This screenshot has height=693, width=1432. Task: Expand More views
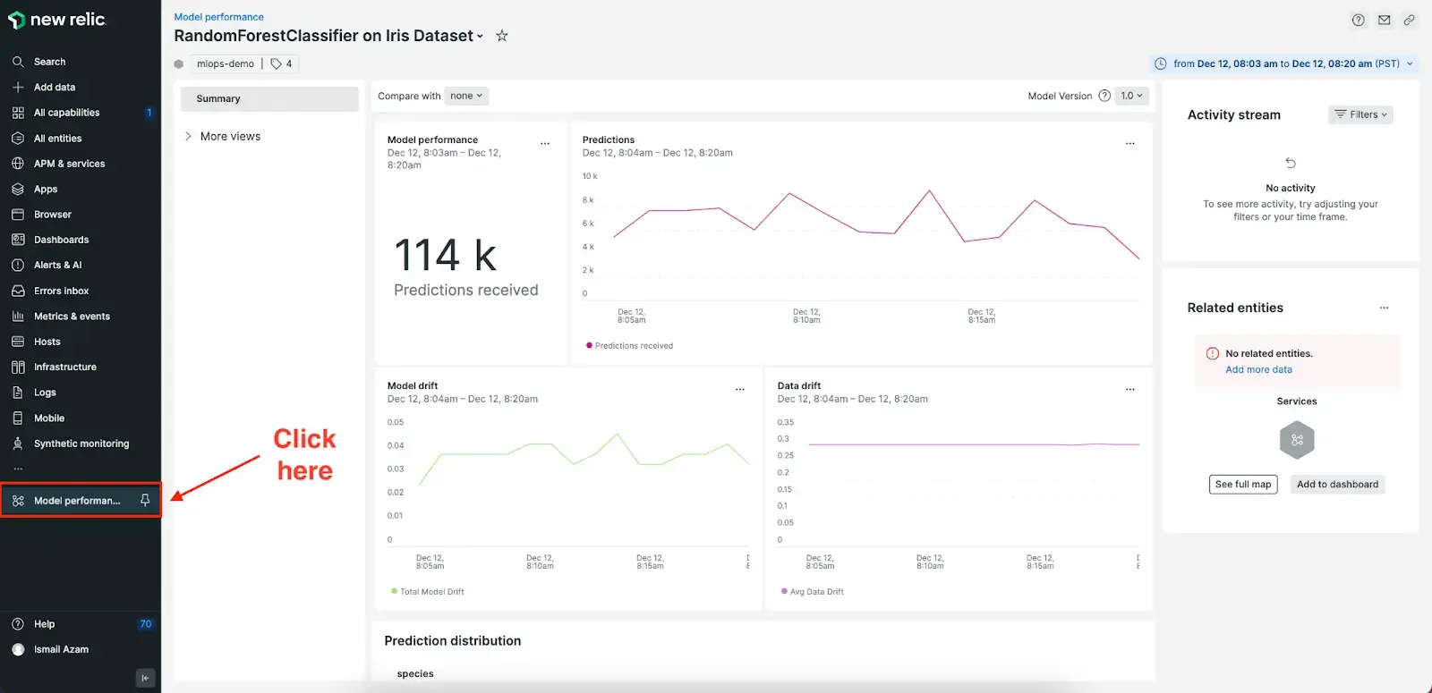[x=222, y=136]
